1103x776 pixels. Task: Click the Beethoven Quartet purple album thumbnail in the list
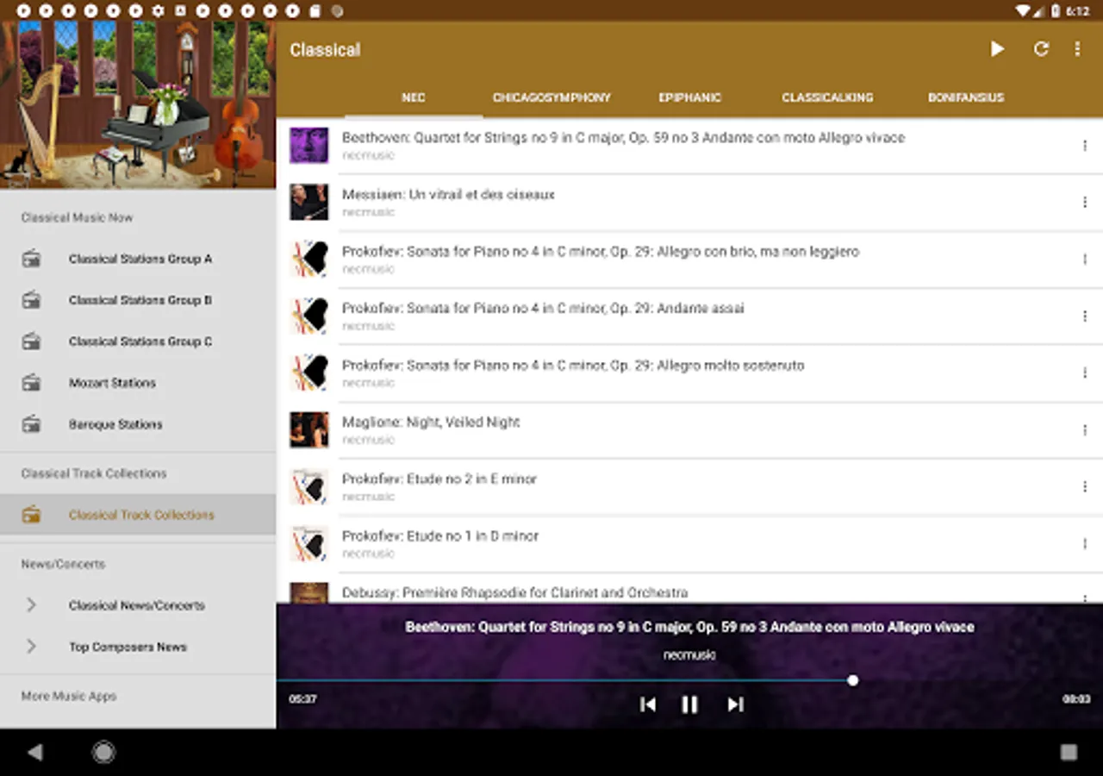(308, 146)
